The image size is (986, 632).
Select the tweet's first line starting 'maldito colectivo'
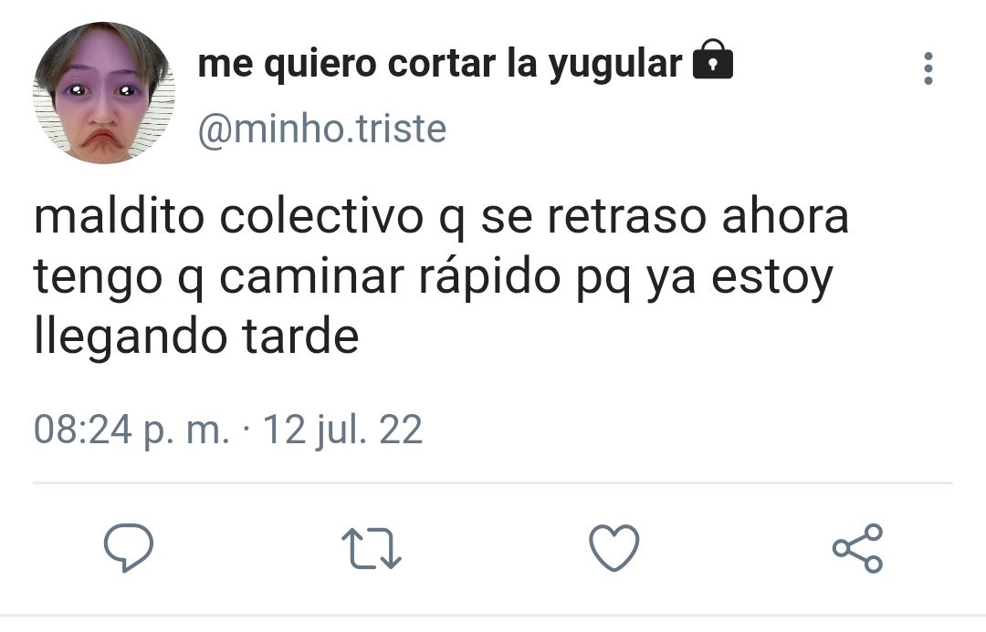(x=441, y=217)
